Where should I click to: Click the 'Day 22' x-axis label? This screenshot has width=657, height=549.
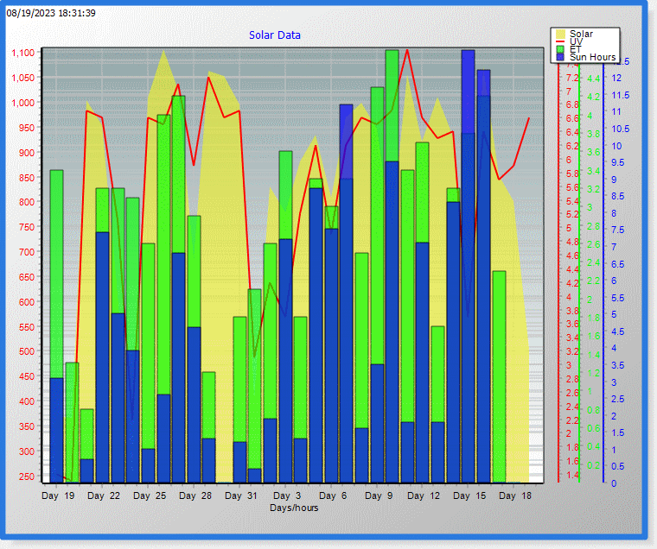pyautogui.click(x=104, y=495)
